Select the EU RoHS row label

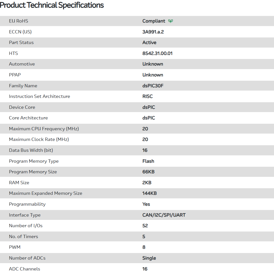point(18,21)
